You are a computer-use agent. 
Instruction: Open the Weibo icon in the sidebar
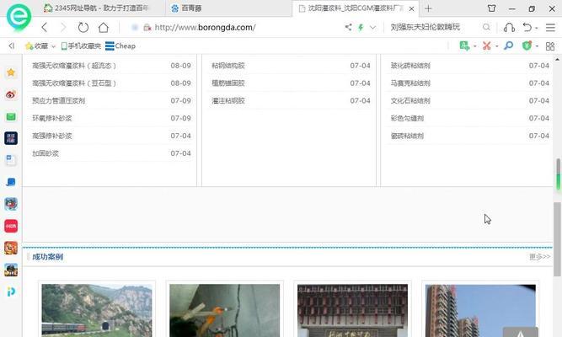11,94
